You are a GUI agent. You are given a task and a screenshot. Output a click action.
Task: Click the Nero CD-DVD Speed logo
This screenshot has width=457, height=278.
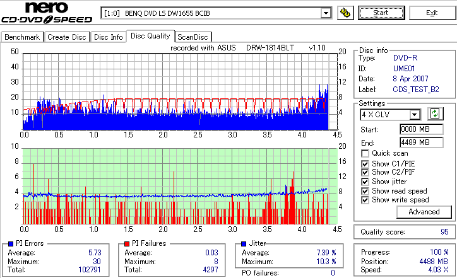(47, 12)
